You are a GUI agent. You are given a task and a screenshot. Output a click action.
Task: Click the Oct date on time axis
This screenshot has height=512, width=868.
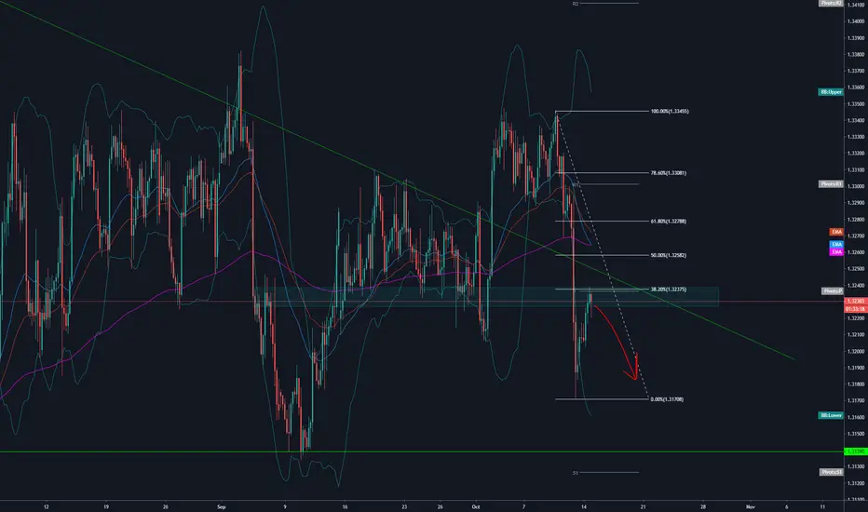pos(476,506)
